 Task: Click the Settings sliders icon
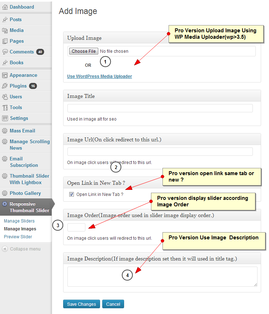coord(5,118)
